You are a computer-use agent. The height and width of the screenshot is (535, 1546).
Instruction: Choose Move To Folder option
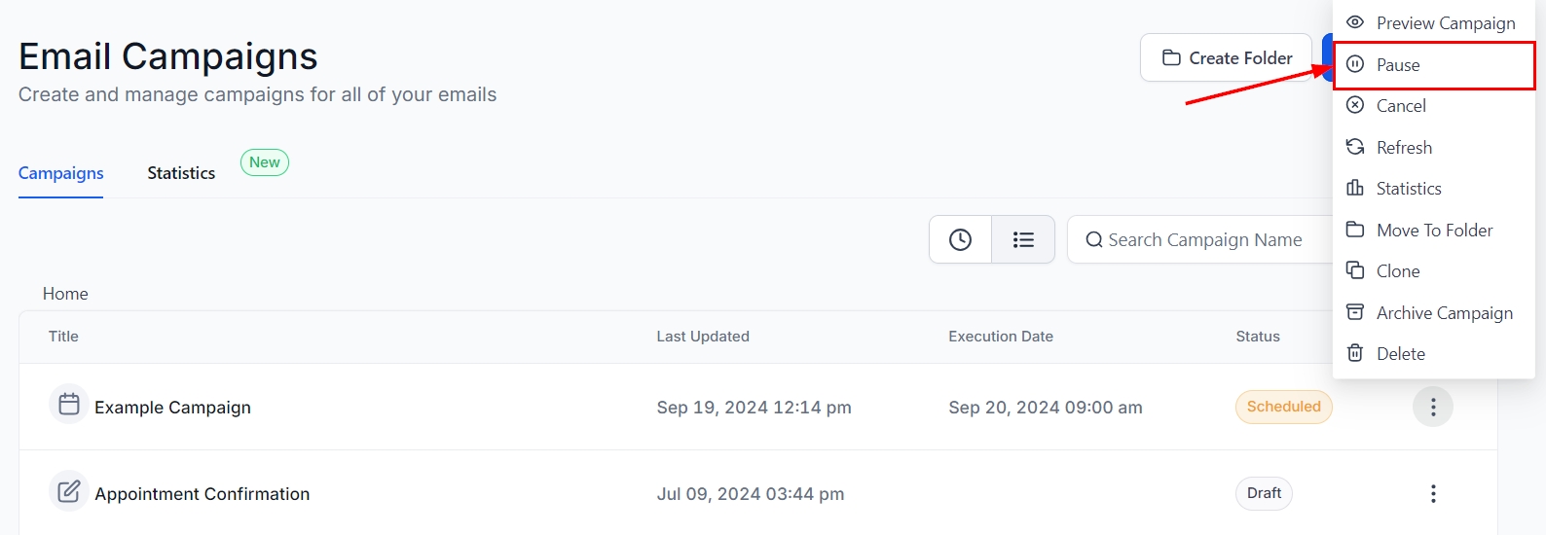(1433, 231)
